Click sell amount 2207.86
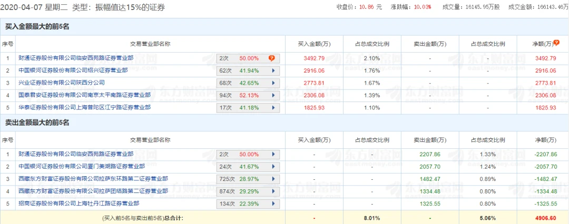 [430, 154]
